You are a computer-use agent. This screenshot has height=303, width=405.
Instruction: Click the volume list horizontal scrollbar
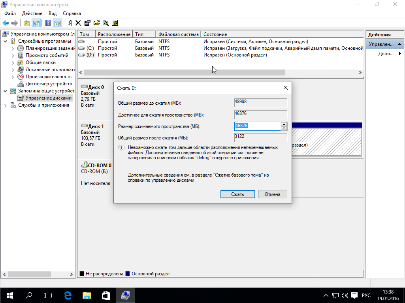(x=184, y=73)
